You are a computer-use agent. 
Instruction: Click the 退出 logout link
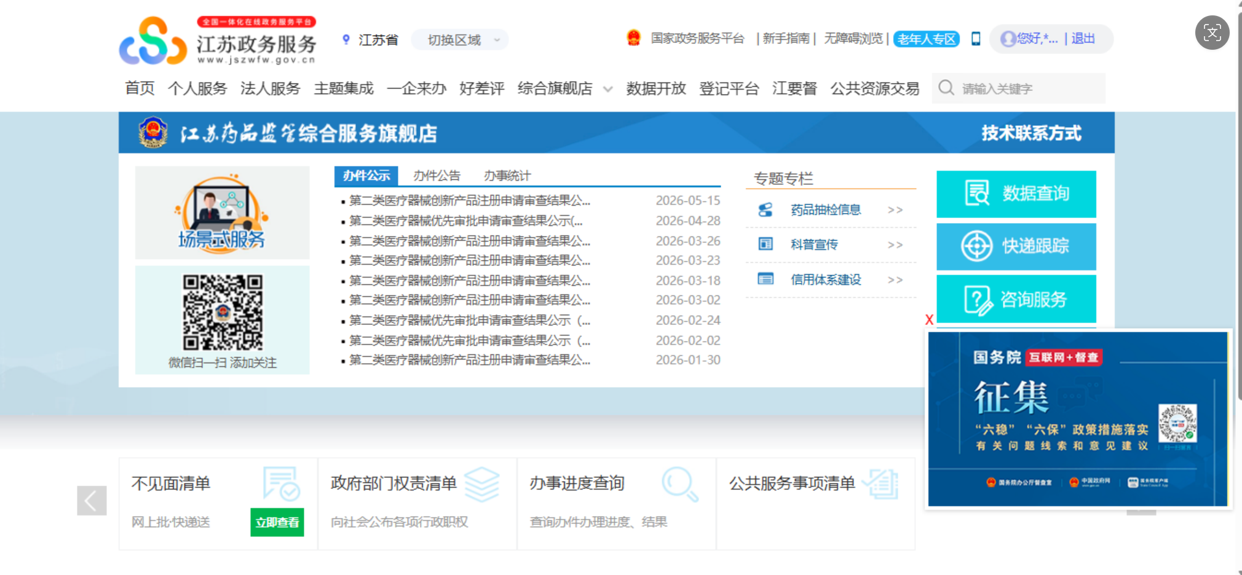point(1083,38)
